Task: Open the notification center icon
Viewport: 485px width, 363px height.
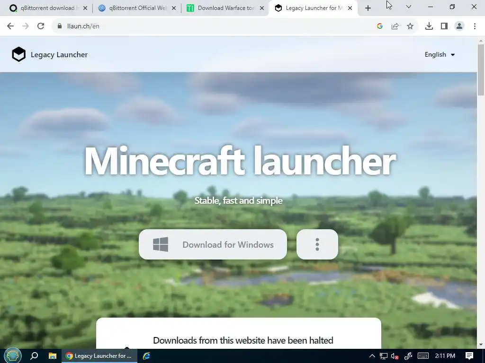Action: (469, 356)
